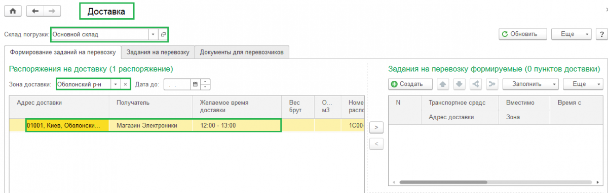Expand the Зона доставки dropdown arrow
Viewport: 608px width, 193px height.
(x=116, y=84)
